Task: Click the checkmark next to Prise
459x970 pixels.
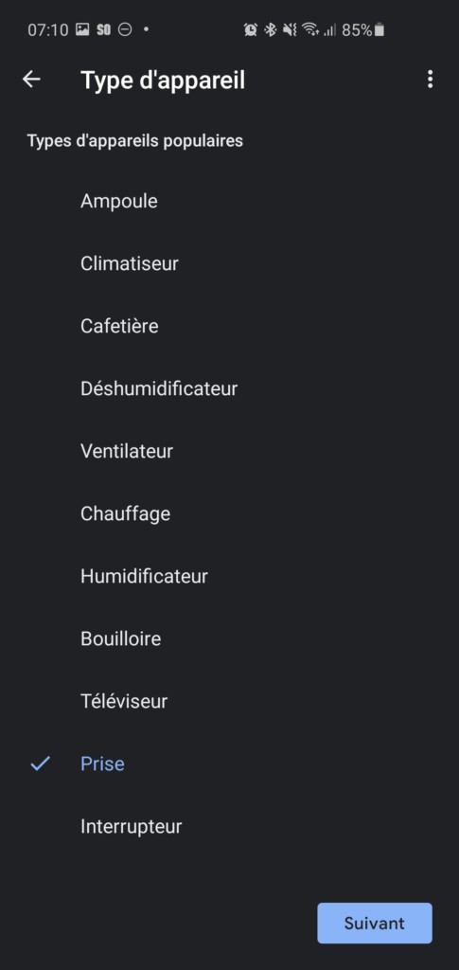Action: [40, 763]
